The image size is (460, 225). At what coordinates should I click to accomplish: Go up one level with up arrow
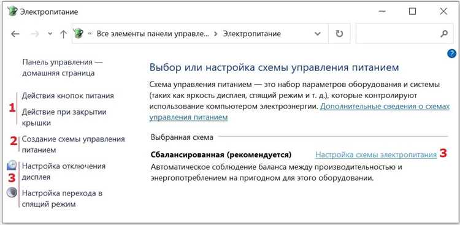[63, 34]
